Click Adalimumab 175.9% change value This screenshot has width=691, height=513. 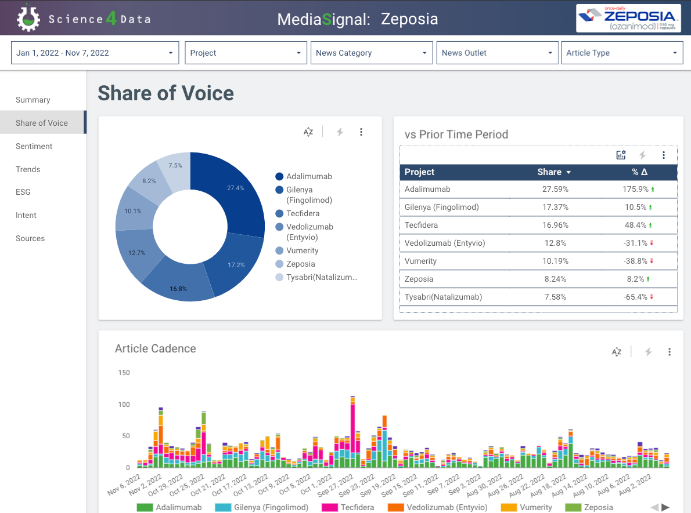tap(635, 189)
